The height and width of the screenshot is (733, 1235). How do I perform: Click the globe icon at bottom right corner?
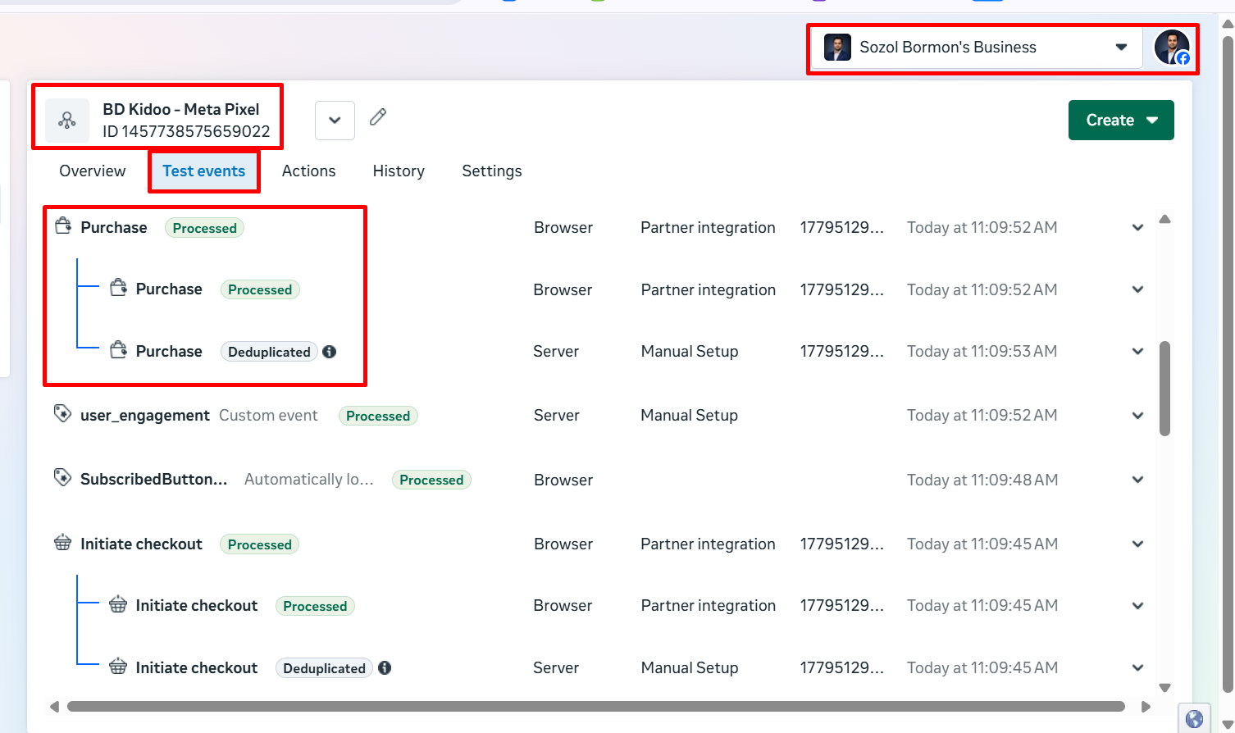[1194, 719]
